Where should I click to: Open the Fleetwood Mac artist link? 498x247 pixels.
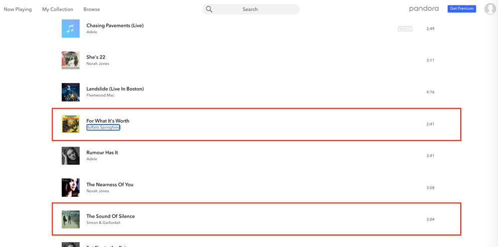[x=100, y=95]
